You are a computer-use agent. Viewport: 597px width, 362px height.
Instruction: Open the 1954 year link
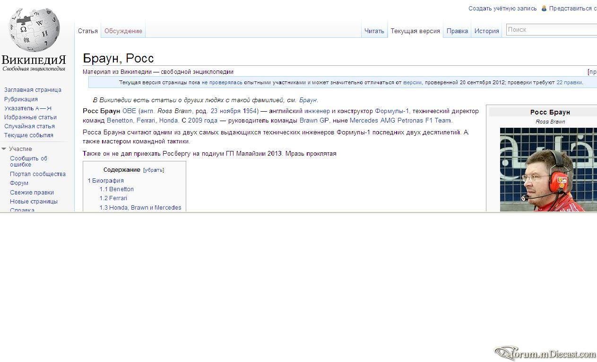(250, 111)
